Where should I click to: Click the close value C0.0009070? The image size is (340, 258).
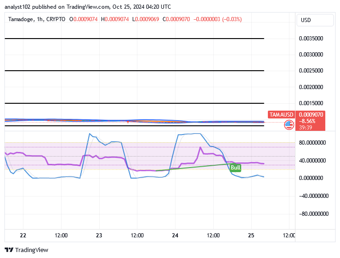coord(176,19)
